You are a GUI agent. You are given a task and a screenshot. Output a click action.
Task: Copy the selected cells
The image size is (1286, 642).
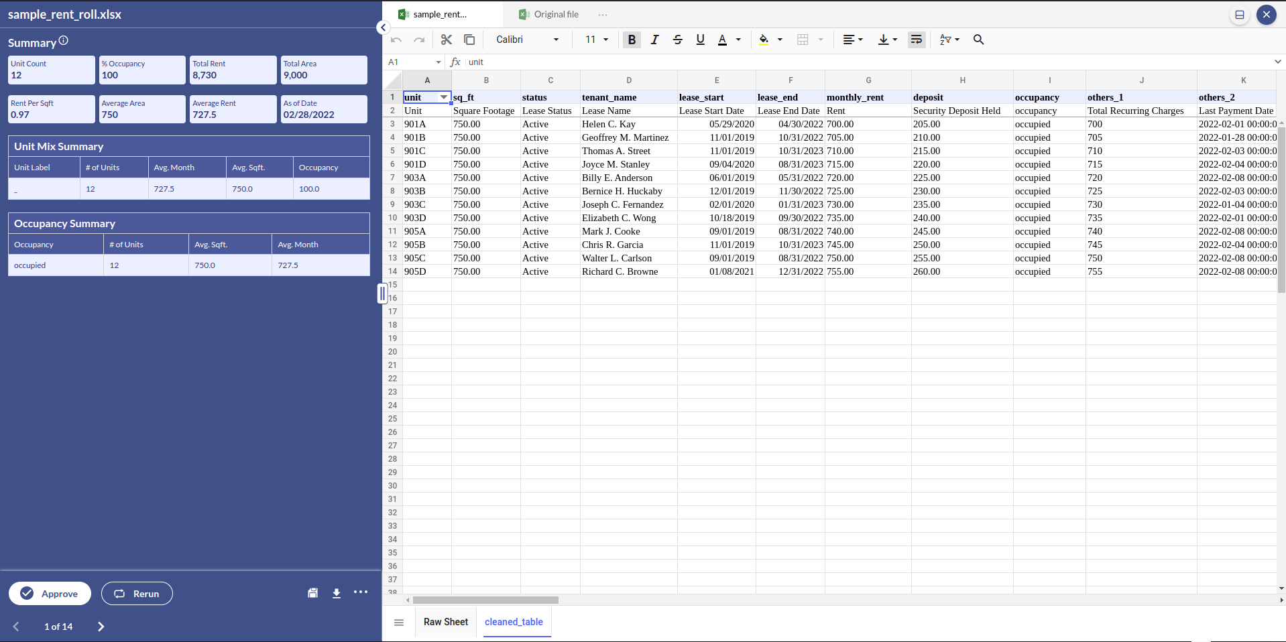[469, 40]
